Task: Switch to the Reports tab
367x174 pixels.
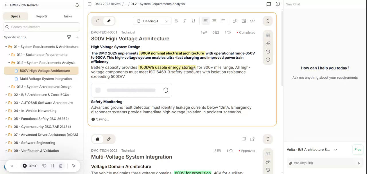Action: point(42,16)
